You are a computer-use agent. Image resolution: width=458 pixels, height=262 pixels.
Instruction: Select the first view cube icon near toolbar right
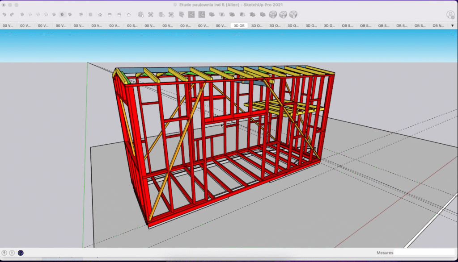(273, 14)
